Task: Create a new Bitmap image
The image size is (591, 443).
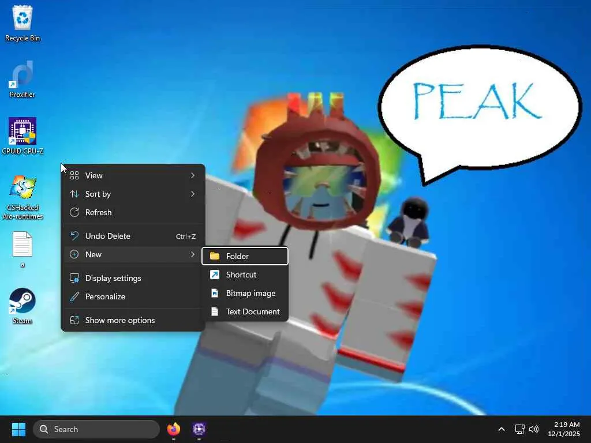Action: (x=245, y=293)
